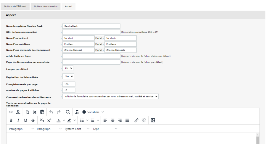The width and height of the screenshot is (266, 144).
Task: Click inside the rich text editing area
Action: pos(131,139)
